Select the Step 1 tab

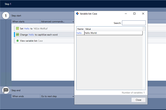coord(7,4)
